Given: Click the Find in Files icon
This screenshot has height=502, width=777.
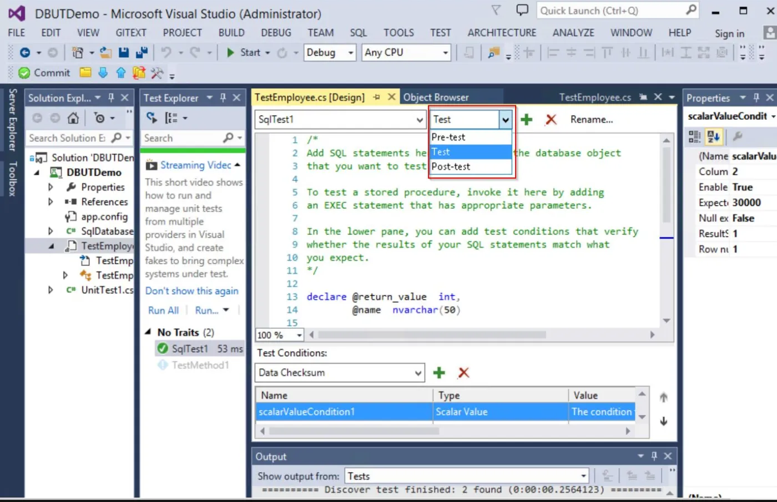Looking at the screenshot, I should click(493, 53).
